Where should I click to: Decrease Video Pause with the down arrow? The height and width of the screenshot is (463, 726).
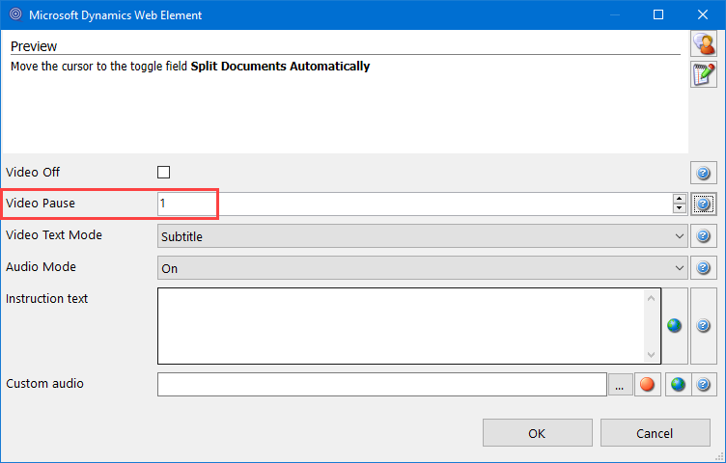pos(680,208)
